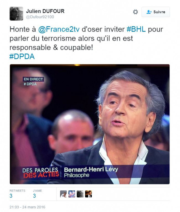180x212 pixels.
Task: View the 3 J'aime likes count
Action: (34, 196)
